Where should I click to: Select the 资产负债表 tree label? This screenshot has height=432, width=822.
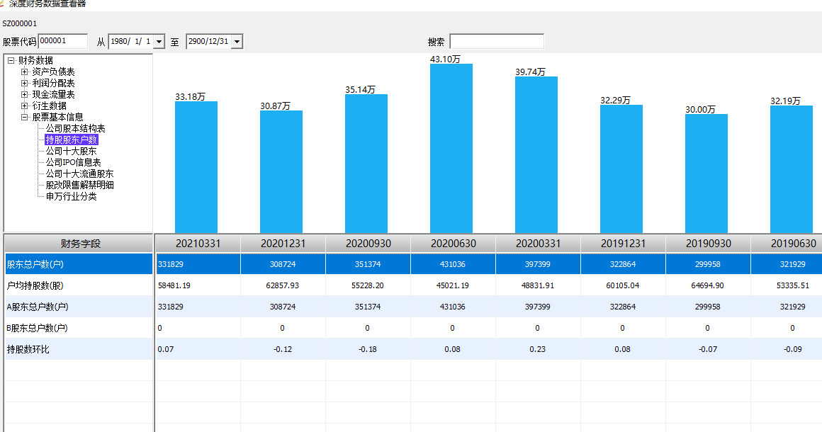pos(53,72)
